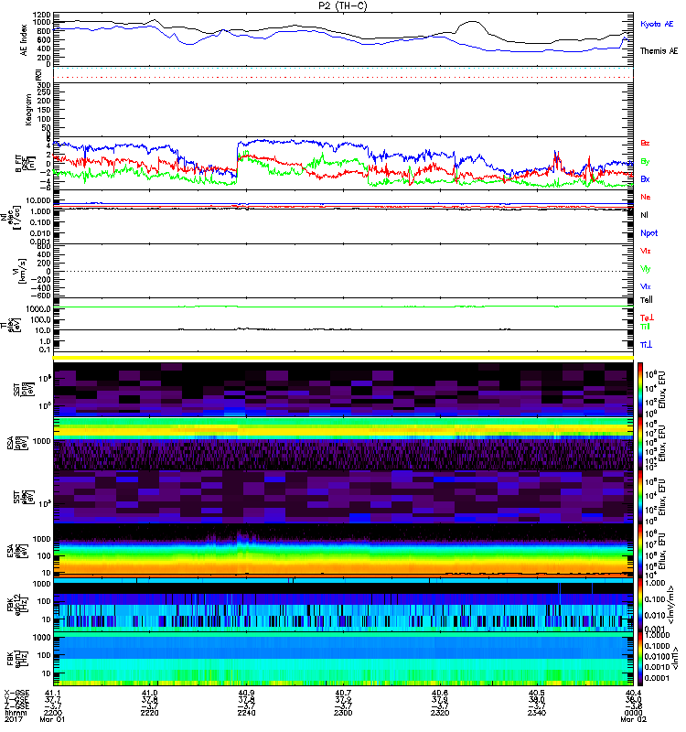Viewport: 686px width, 732px height.
Task: Click the '<|mV/m|>' color bar unit label
Action: (671, 605)
